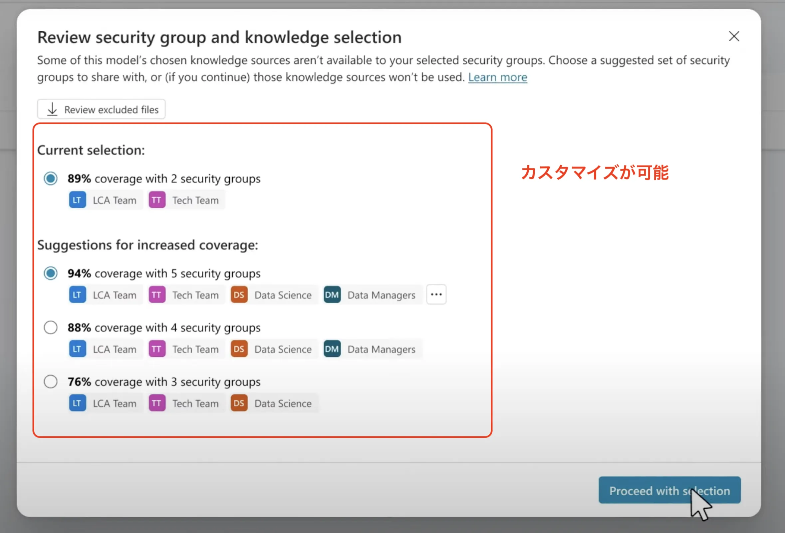Click the Data Managers icon in 94% suggestion

332,294
